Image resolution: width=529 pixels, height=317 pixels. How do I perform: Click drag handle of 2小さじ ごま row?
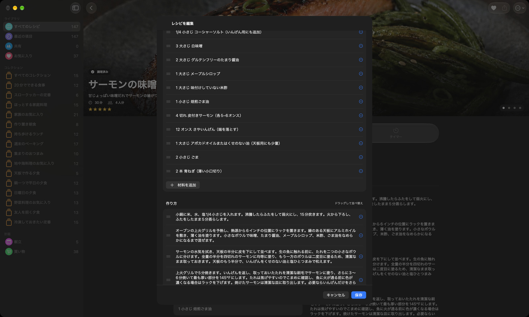click(168, 157)
